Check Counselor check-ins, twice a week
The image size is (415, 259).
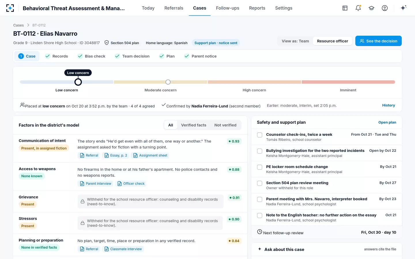[x=260, y=135]
